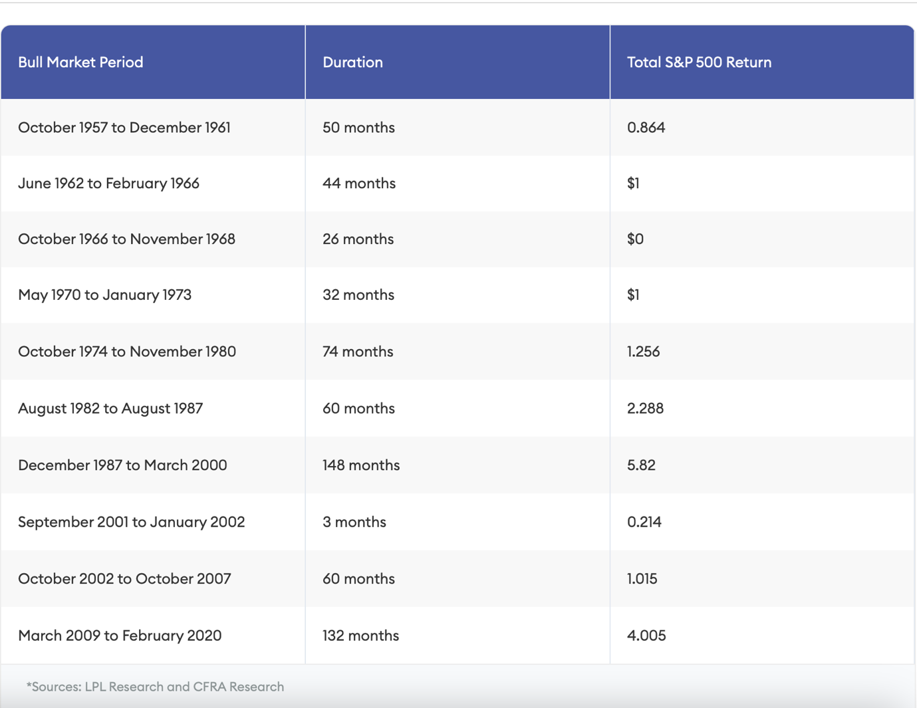This screenshot has width=917, height=708.
Task: Select the May 1970 to January 1973 period
Action: click(x=104, y=295)
